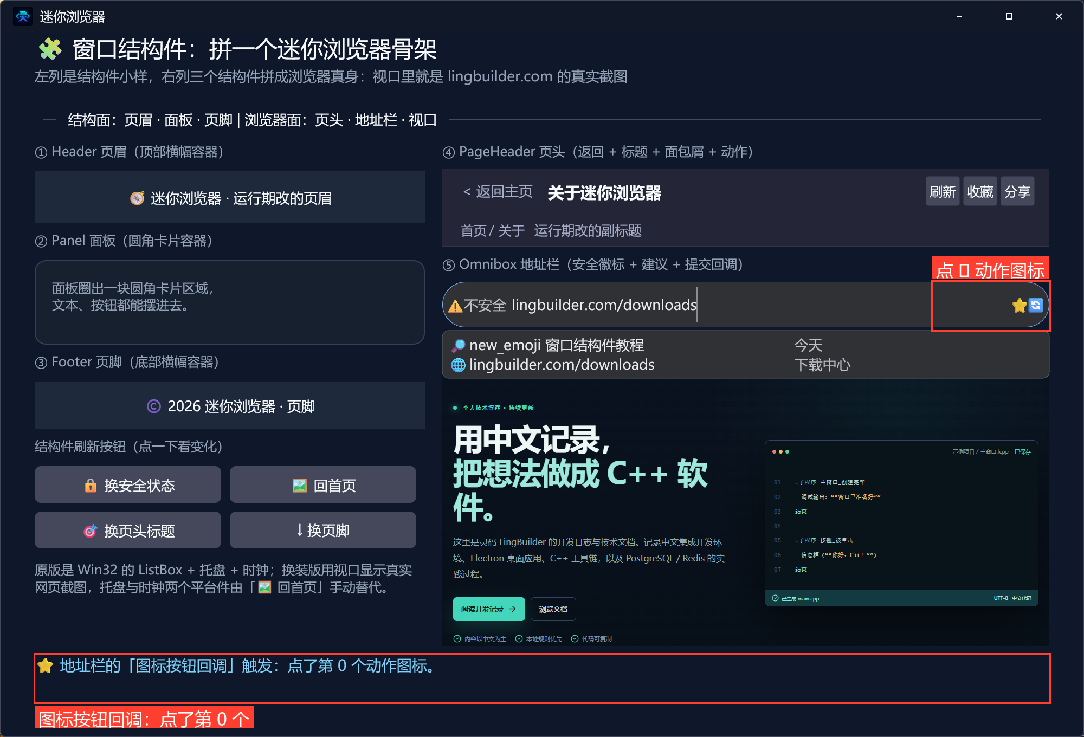
Task: Click the 分享 action in the page header
Action: click(1017, 191)
